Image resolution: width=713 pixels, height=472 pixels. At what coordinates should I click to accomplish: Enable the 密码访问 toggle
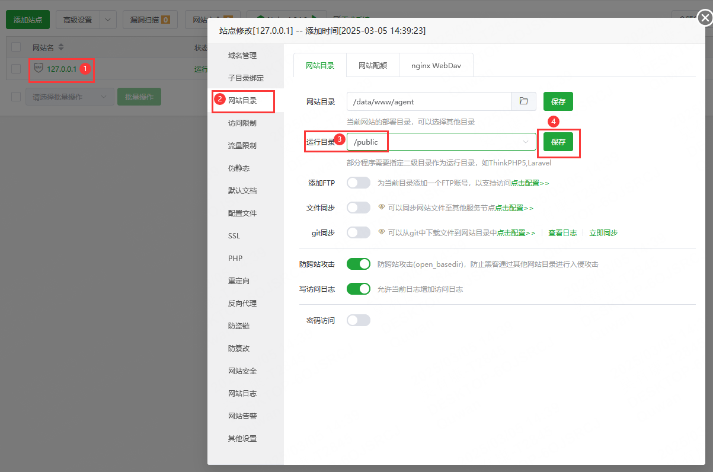[359, 319]
